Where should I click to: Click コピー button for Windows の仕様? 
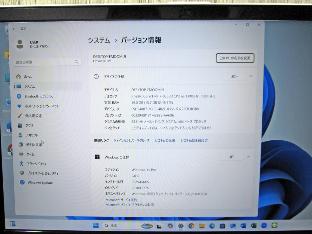[232, 157]
